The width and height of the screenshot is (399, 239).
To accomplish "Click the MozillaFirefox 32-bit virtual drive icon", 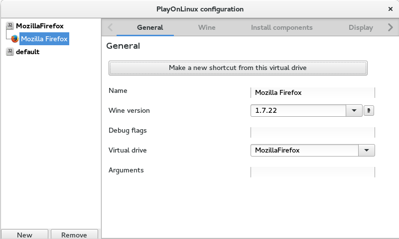I will point(10,26).
